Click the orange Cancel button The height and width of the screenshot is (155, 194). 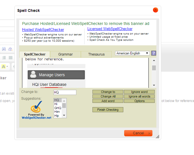click(138, 133)
